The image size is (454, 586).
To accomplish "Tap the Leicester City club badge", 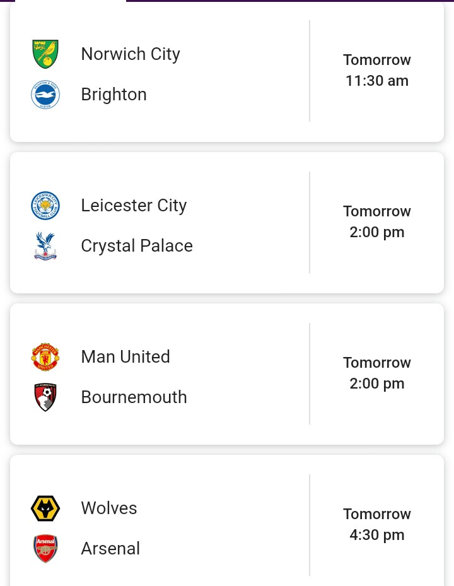I will pyautogui.click(x=45, y=206).
